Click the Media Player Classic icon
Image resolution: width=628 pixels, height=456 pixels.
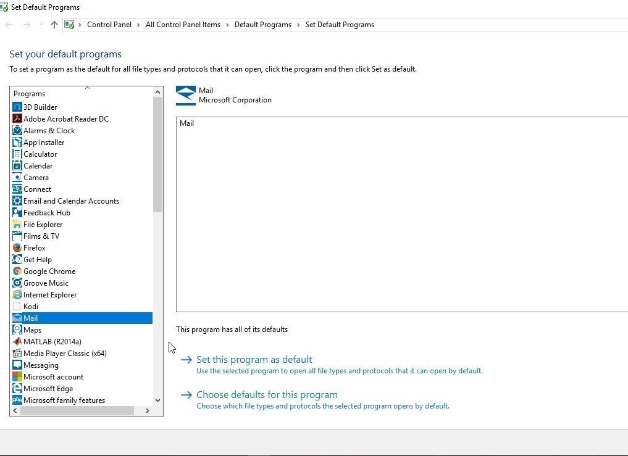point(17,353)
